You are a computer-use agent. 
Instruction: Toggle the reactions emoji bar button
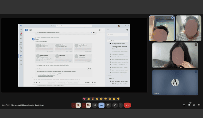pos(101,105)
